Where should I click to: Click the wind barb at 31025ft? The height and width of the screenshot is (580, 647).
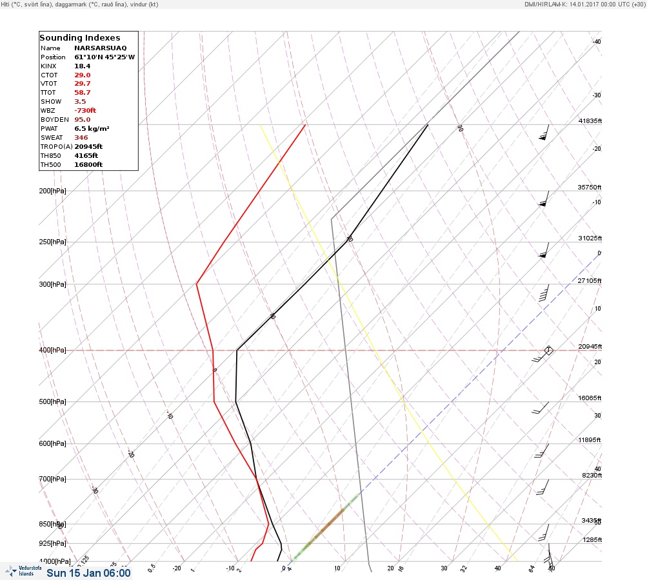coord(544,250)
